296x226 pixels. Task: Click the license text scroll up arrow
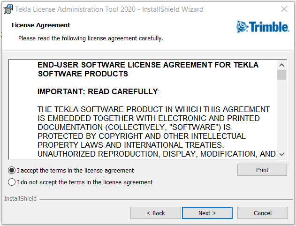click(281, 65)
